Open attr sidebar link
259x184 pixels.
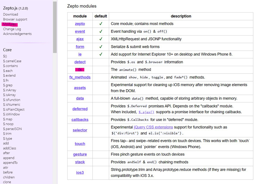(5, 168)
